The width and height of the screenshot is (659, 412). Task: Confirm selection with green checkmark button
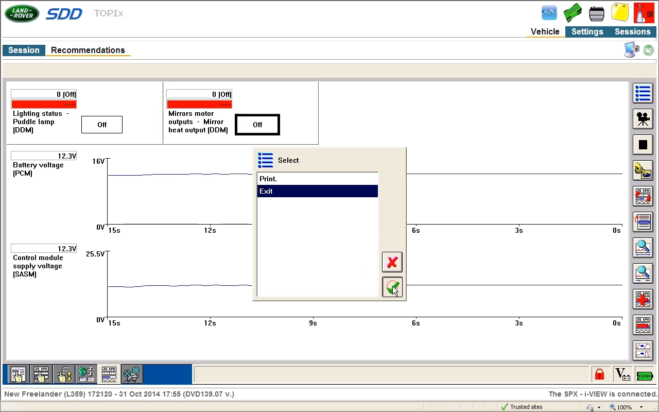click(392, 287)
